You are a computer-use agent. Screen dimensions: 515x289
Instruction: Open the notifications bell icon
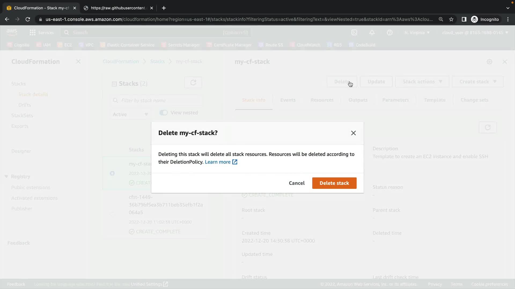tap(372, 33)
